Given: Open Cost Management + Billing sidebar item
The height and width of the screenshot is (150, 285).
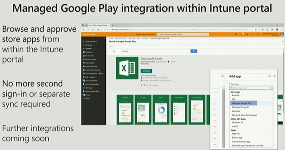Looking at the screenshot, I should pyautogui.click(x=93, y=74).
